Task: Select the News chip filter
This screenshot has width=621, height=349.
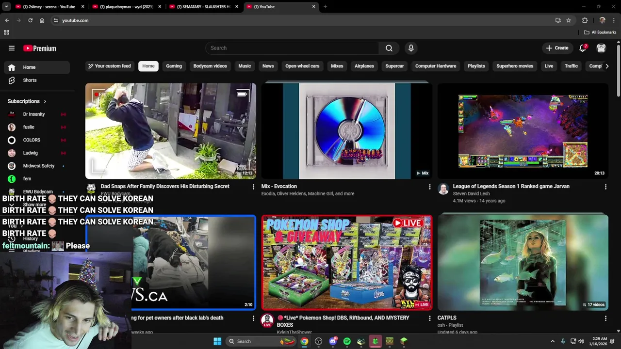Action: click(268, 66)
